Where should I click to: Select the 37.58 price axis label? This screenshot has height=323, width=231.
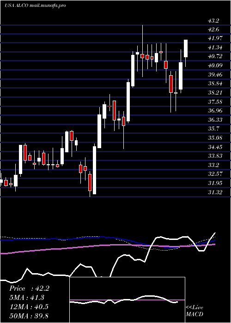click(215, 102)
